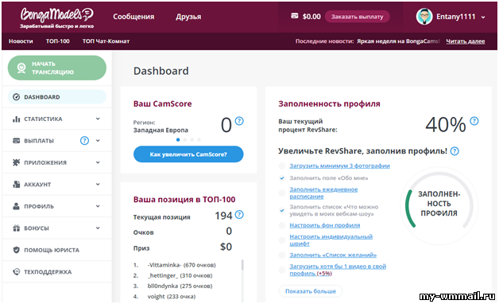
Task: Click Яркая неделя на BongaCams news headline
Action: 398,41
